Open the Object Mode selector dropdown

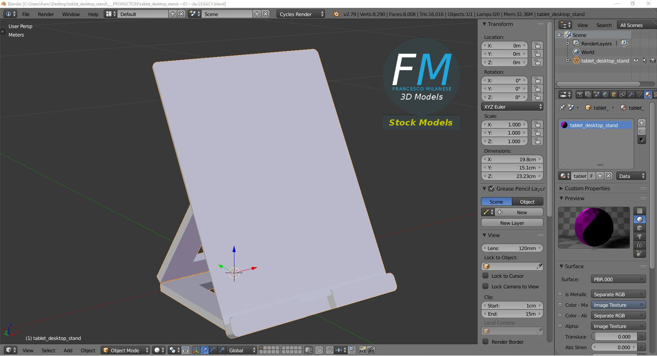point(125,350)
